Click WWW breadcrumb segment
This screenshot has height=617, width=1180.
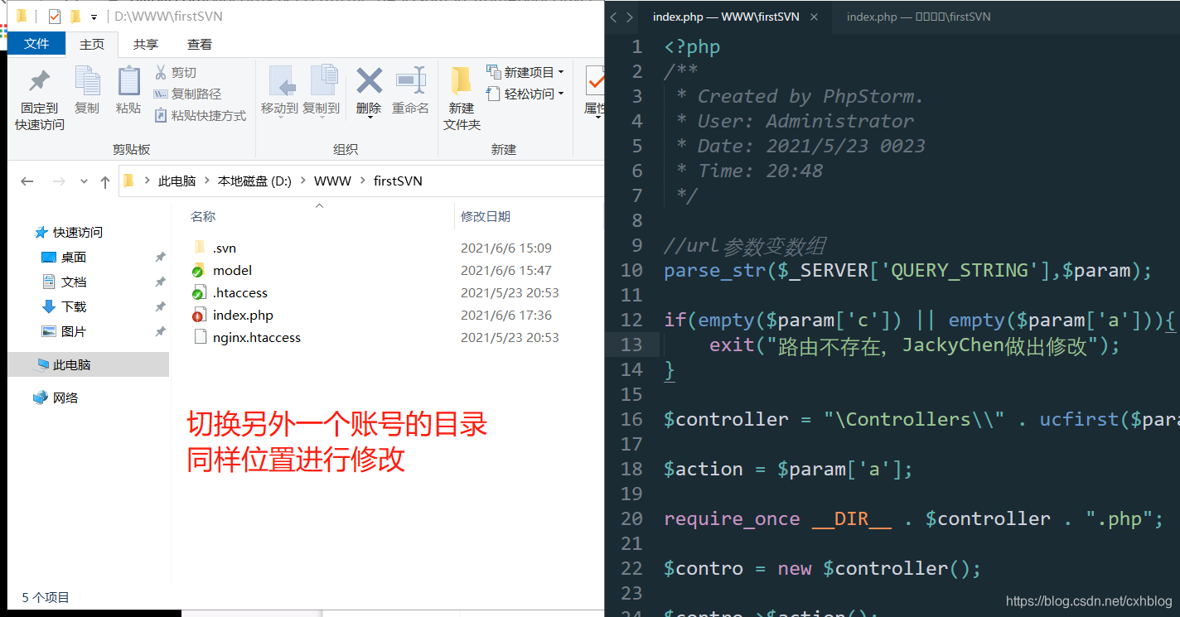coord(332,181)
